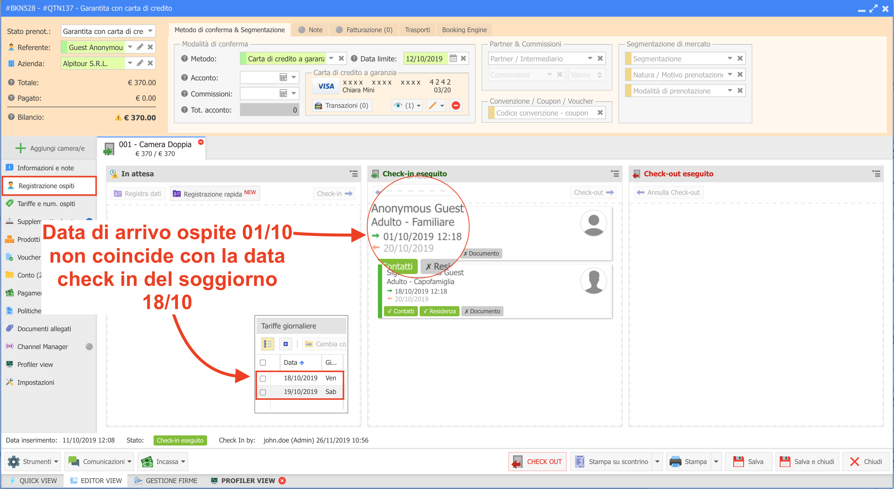Click Anonymous Guest Familiare avatar
Image resolution: width=894 pixels, height=489 pixels.
click(x=593, y=223)
